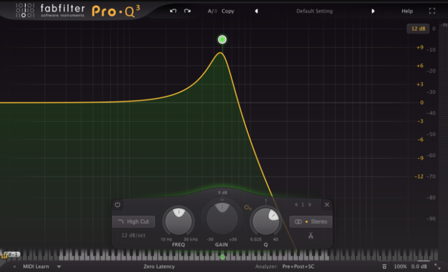
Task: Adjust the 100% gain scale value
Action: [x=400, y=267]
